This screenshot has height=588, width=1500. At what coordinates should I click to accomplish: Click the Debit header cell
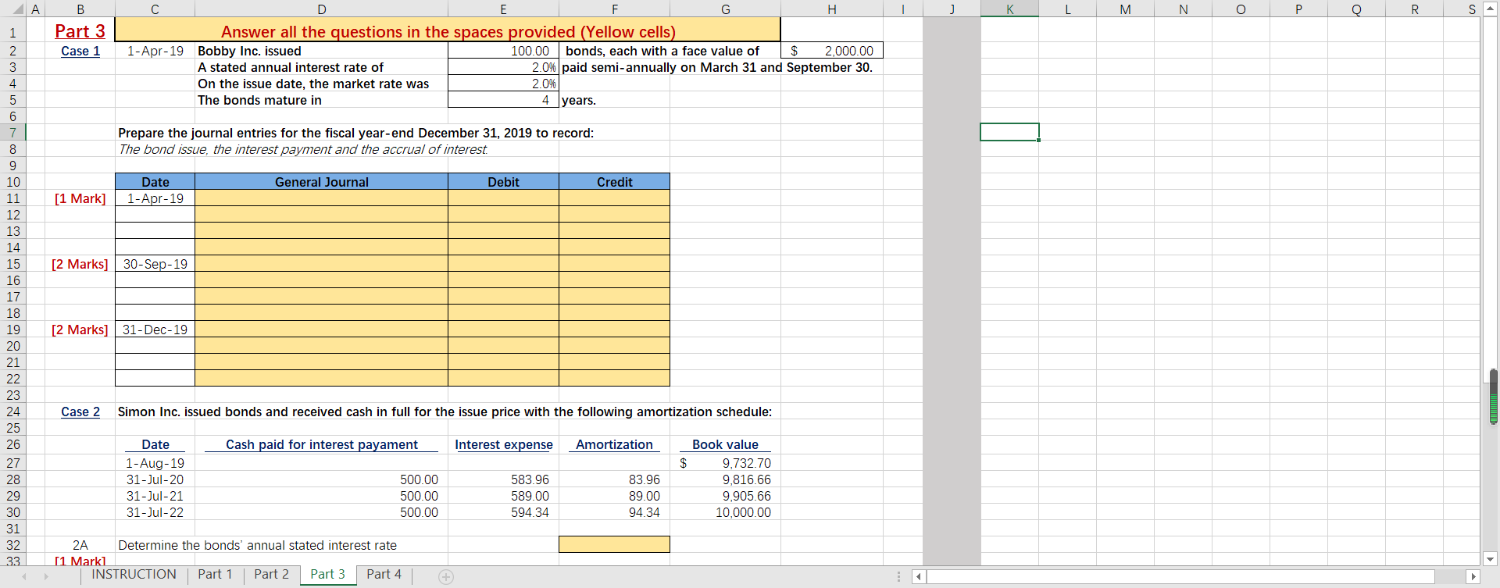tap(503, 182)
